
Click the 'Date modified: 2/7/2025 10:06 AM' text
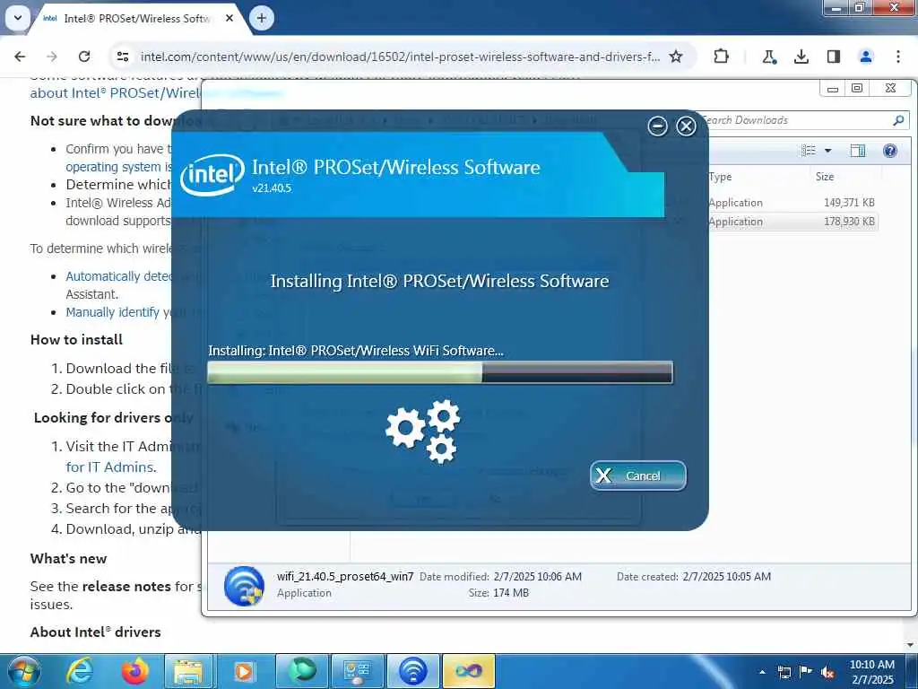click(x=500, y=577)
